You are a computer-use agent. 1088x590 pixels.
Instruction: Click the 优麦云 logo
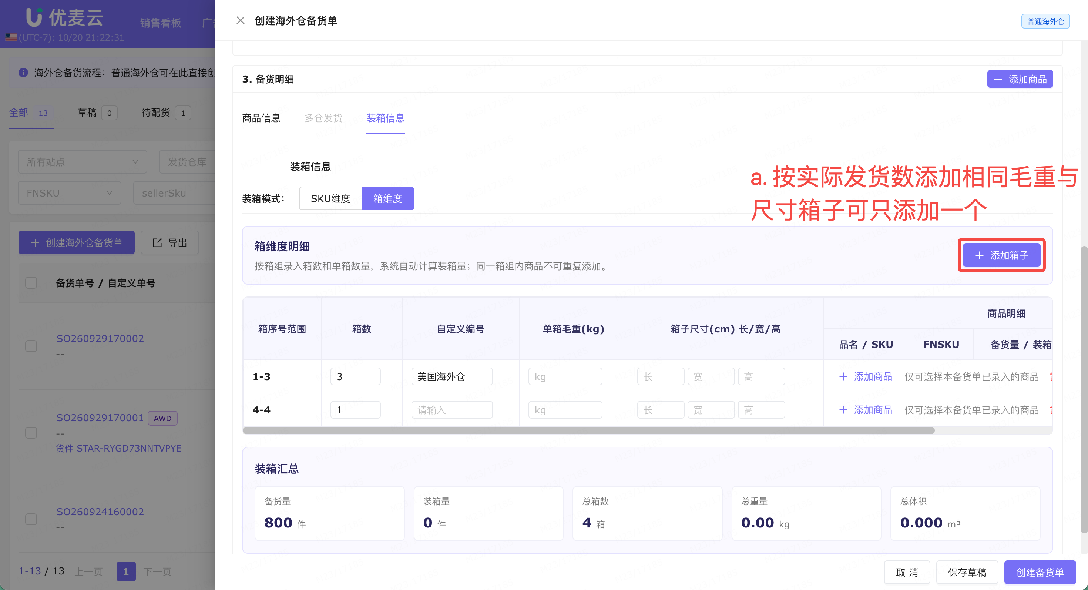(65, 17)
